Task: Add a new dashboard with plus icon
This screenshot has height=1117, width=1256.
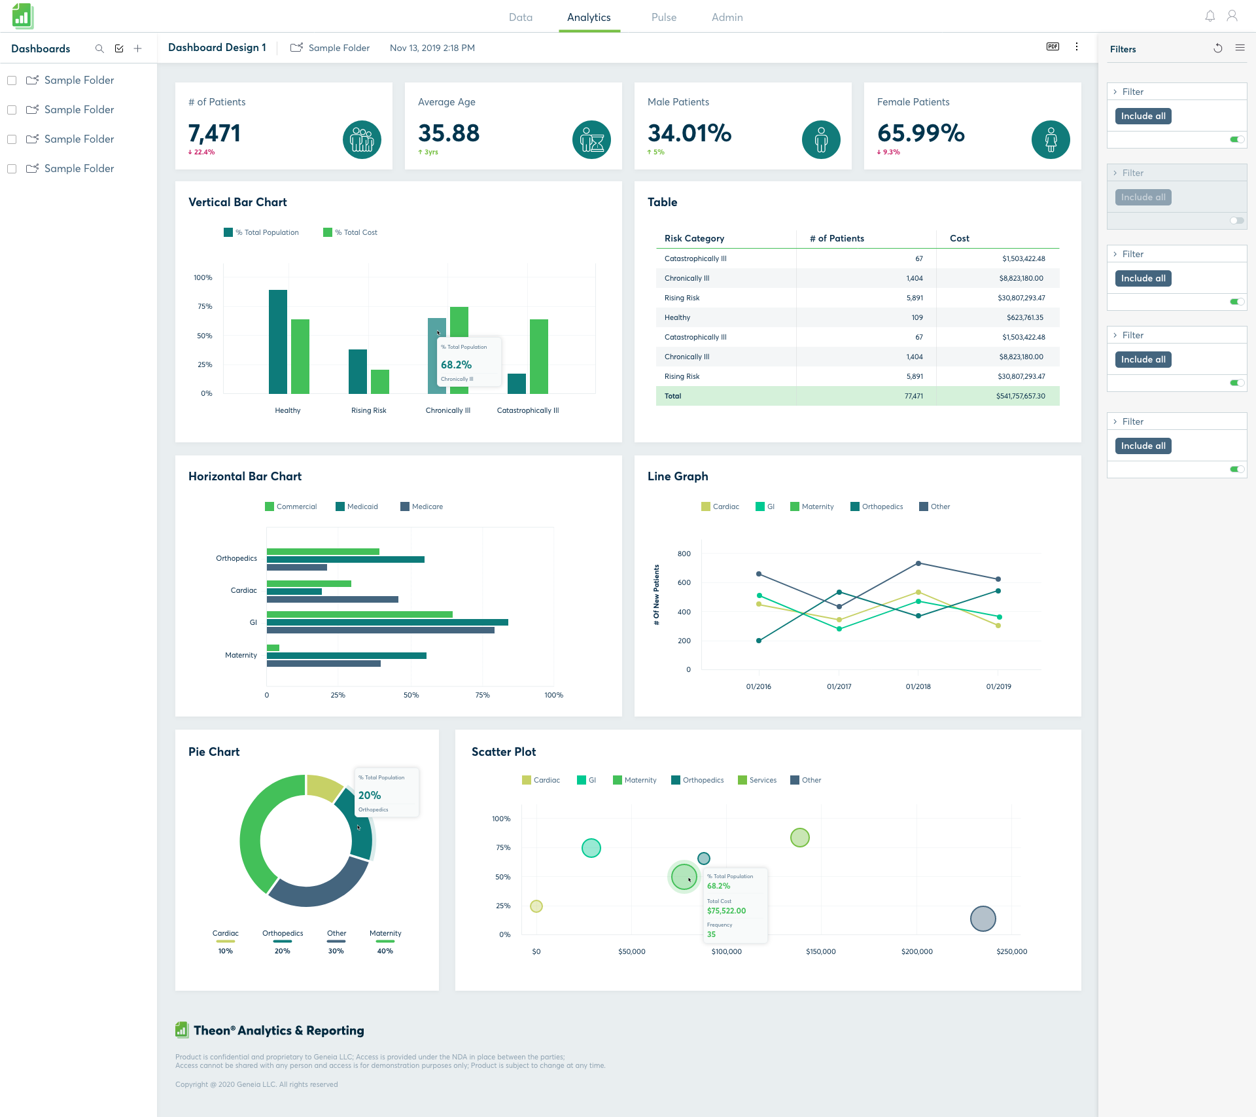Action: 138,48
